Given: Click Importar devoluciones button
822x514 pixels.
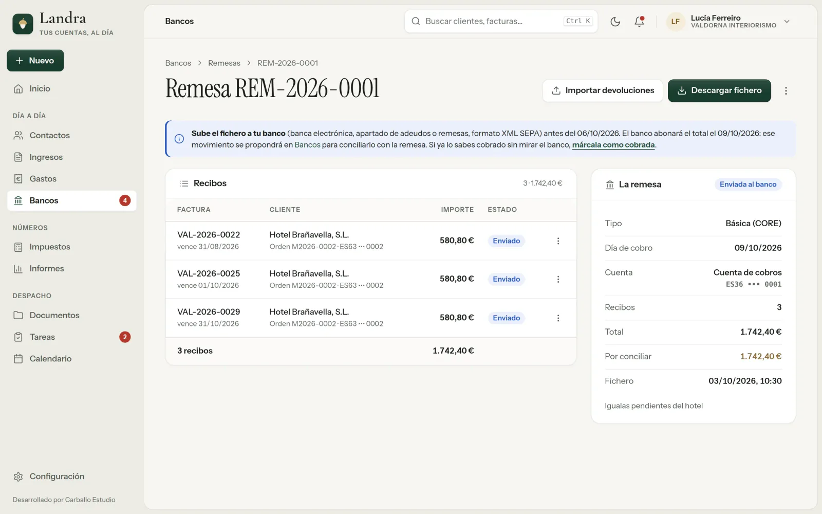Looking at the screenshot, I should click(x=603, y=90).
